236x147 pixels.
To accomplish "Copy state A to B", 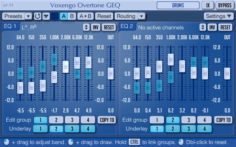I will [x=86, y=16].
